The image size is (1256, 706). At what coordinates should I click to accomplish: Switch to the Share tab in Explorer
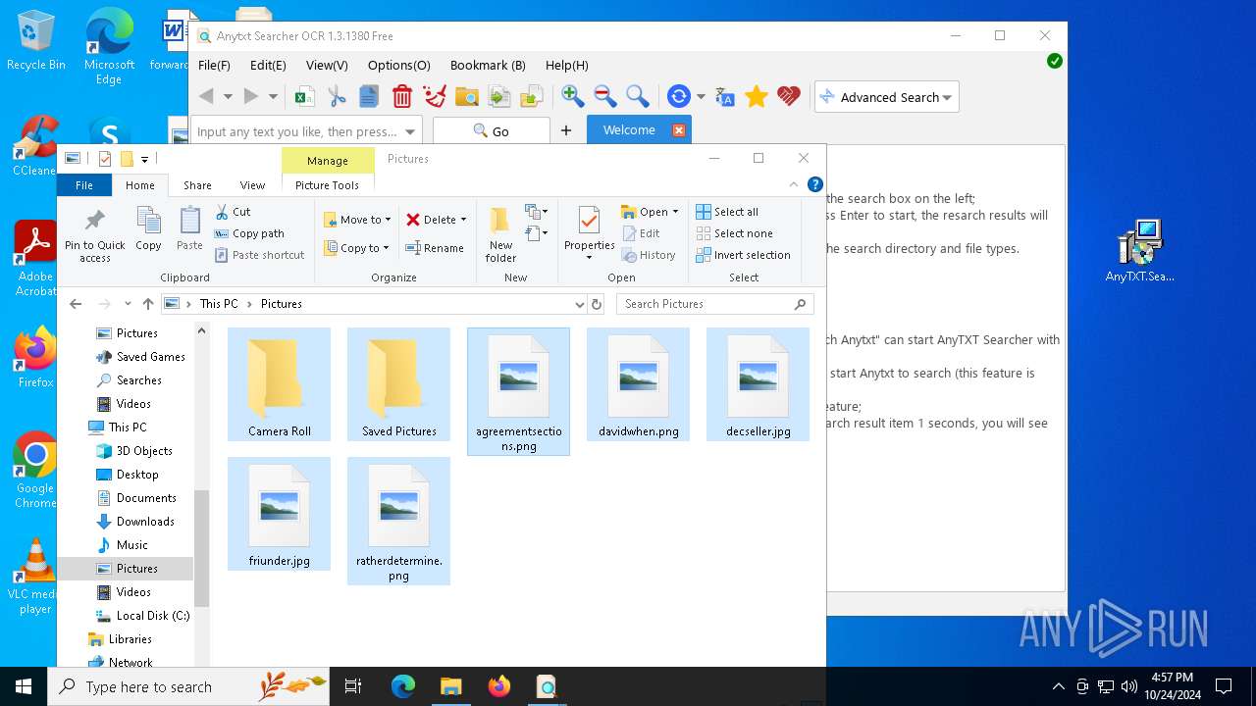point(197,185)
